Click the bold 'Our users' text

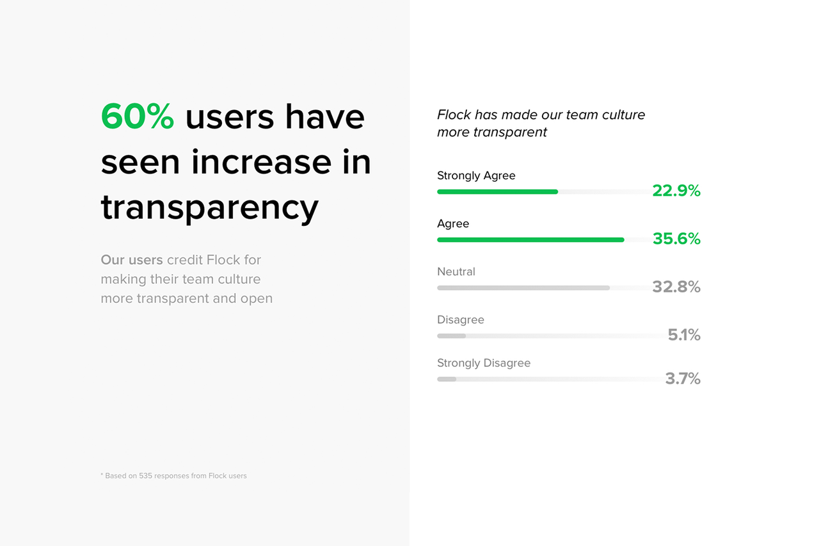coord(132,260)
